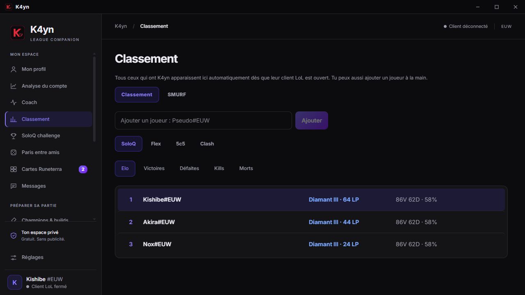Select the Classement tab under the description

click(137, 95)
